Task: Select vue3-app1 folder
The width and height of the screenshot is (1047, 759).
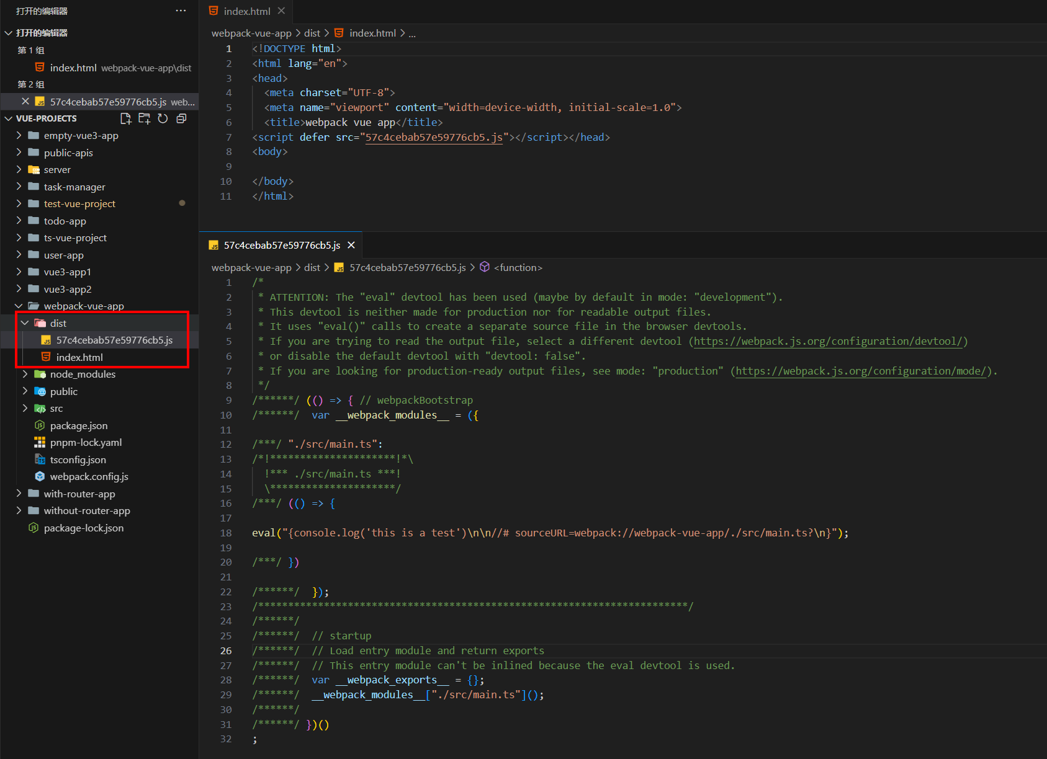Action: pyautogui.click(x=99, y=272)
